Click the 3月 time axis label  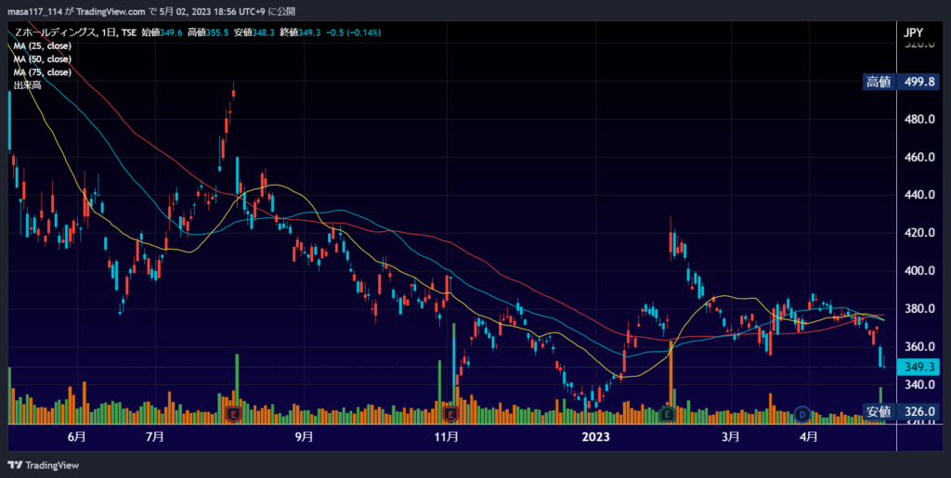731,436
